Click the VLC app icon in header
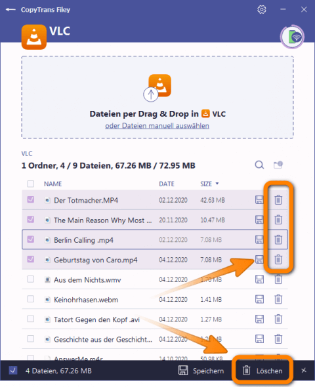This screenshot has width=315, height=387. coord(34,37)
